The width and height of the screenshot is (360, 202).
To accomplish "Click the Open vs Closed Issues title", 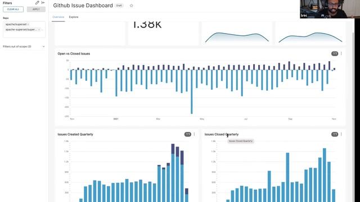I will [74, 54].
